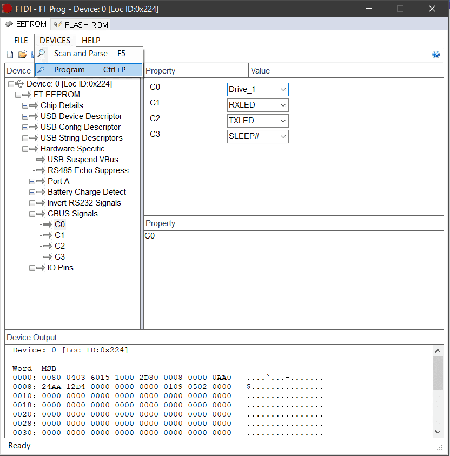Expand the Chip Details tree node
The image size is (450, 456).
pyautogui.click(x=25, y=105)
